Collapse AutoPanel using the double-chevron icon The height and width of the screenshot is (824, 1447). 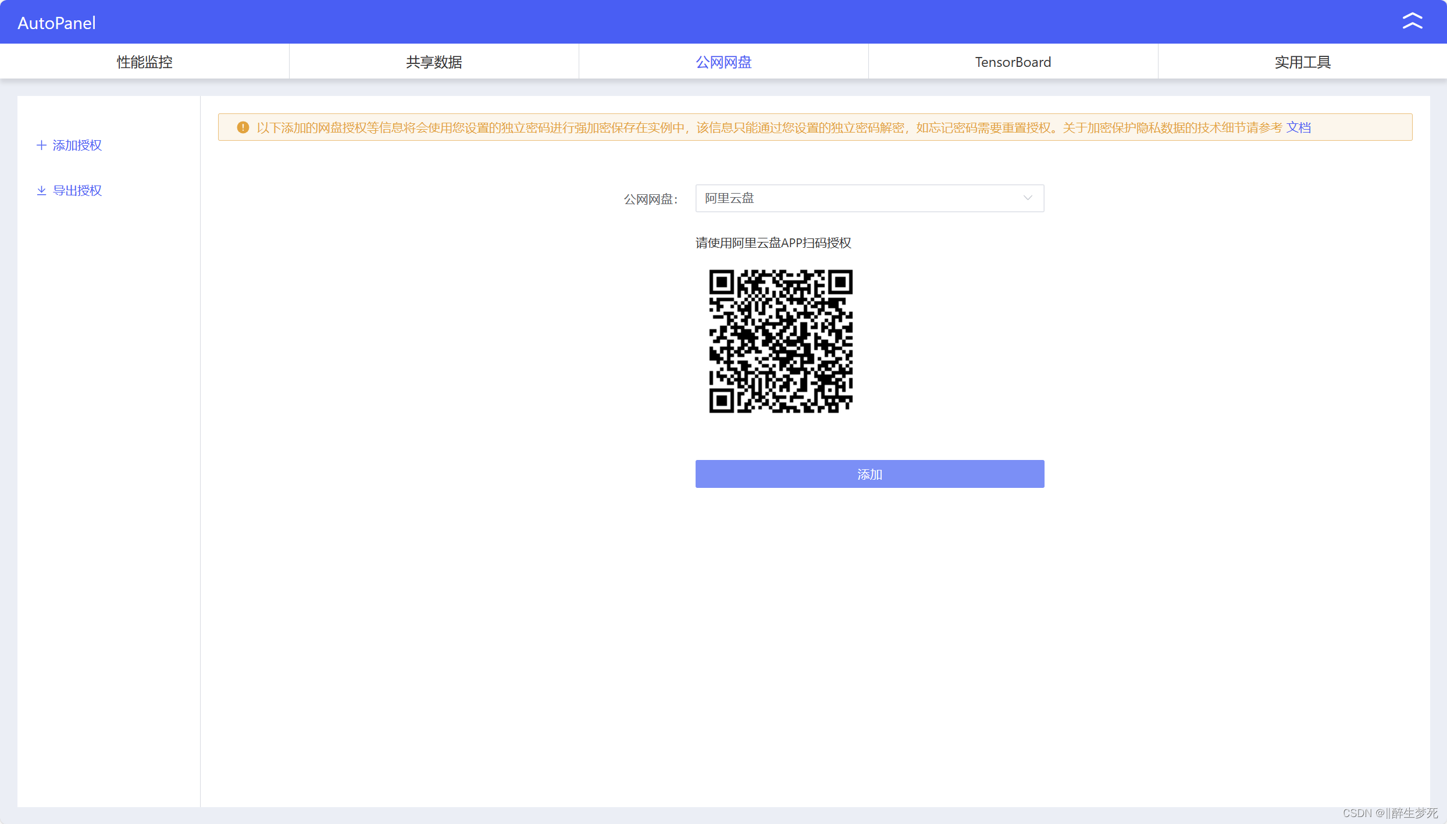1412,22
